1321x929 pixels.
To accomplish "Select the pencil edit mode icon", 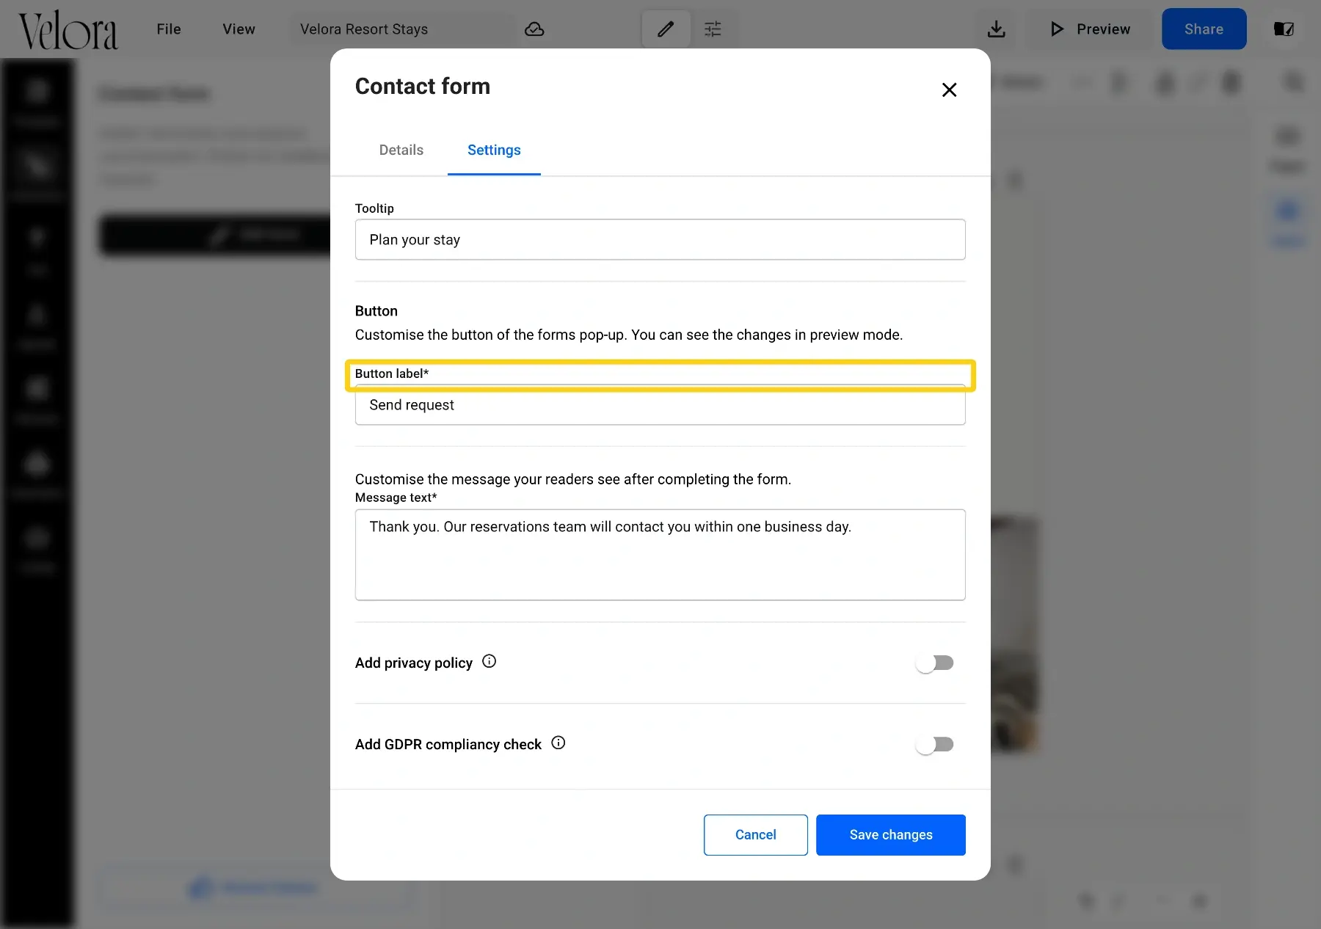I will (666, 29).
